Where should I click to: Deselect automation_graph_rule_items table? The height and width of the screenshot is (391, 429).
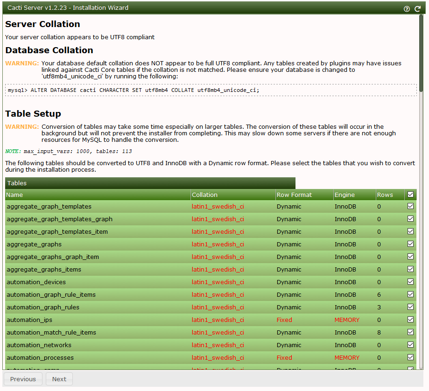(x=410, y=294)
